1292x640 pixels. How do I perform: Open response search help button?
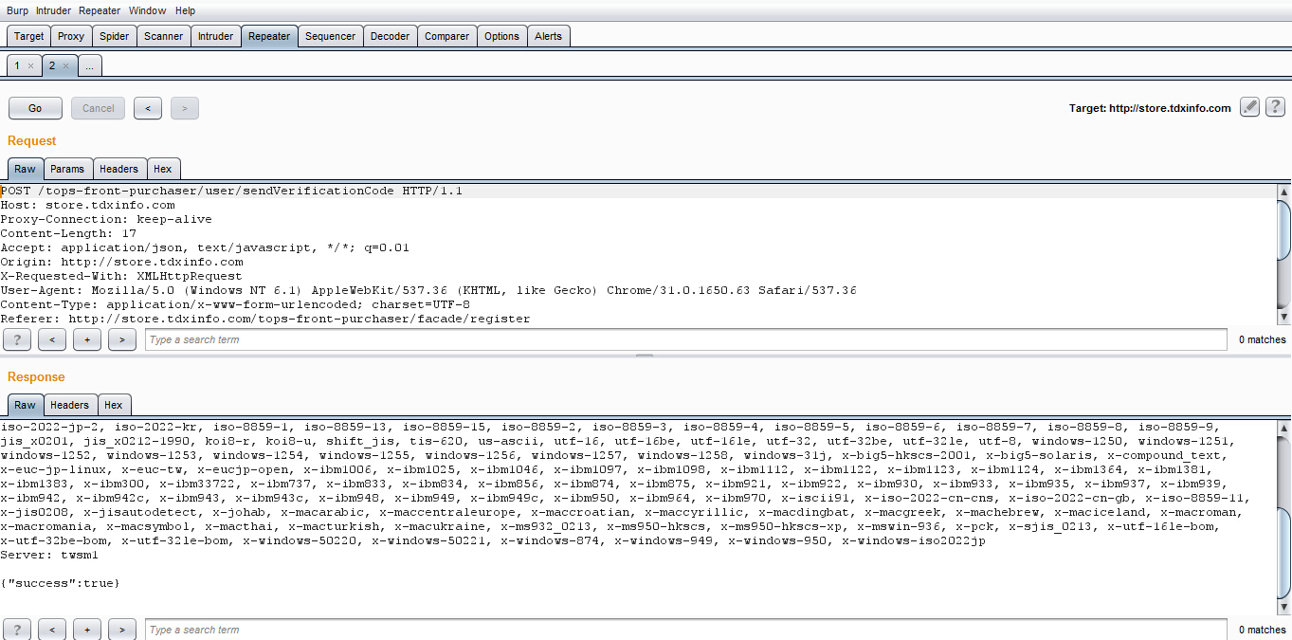17,630
